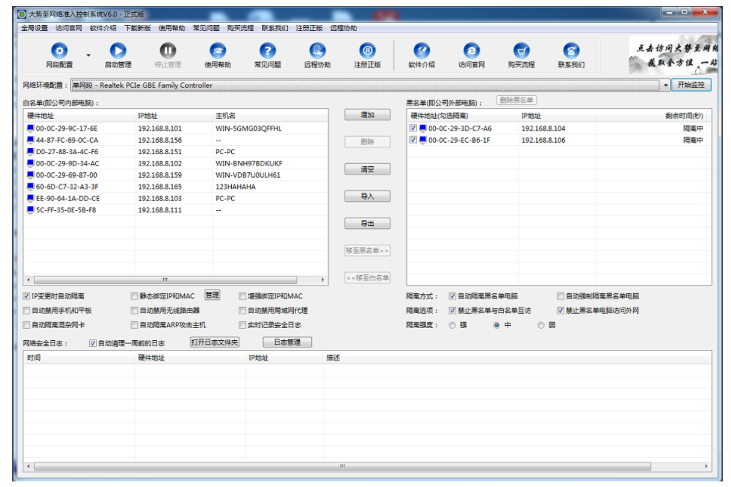
Task: Click the 网段配置 gear icon
Action: pyautogui.click(x=59, y=51)
